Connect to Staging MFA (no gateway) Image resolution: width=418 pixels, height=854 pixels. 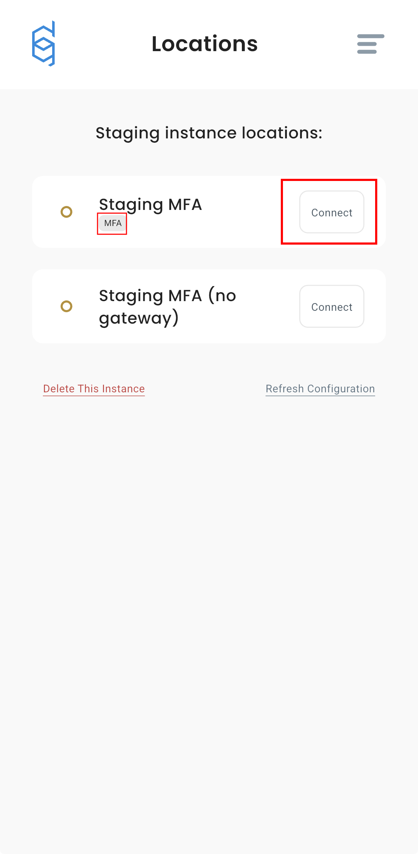332,306
